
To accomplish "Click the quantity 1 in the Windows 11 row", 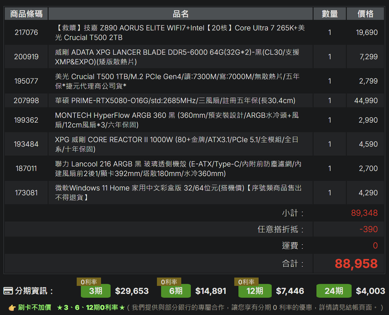I will pyautogui.click(x=330, y=193).
